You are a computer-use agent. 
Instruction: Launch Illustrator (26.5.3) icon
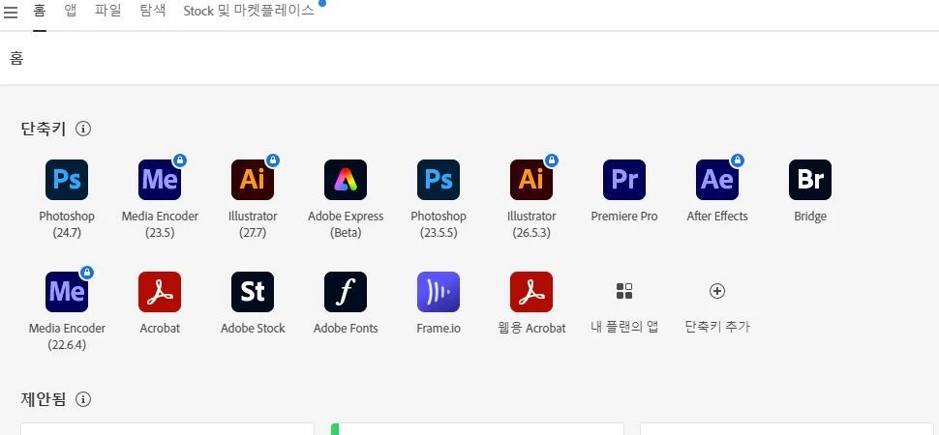coord(531,180)
